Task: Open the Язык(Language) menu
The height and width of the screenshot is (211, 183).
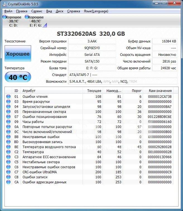Action: pos(96,11)
